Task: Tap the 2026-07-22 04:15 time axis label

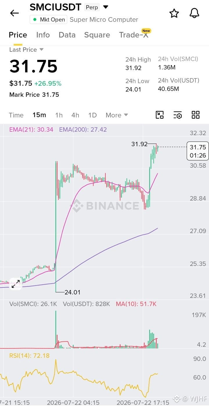Action: (73, 403)
